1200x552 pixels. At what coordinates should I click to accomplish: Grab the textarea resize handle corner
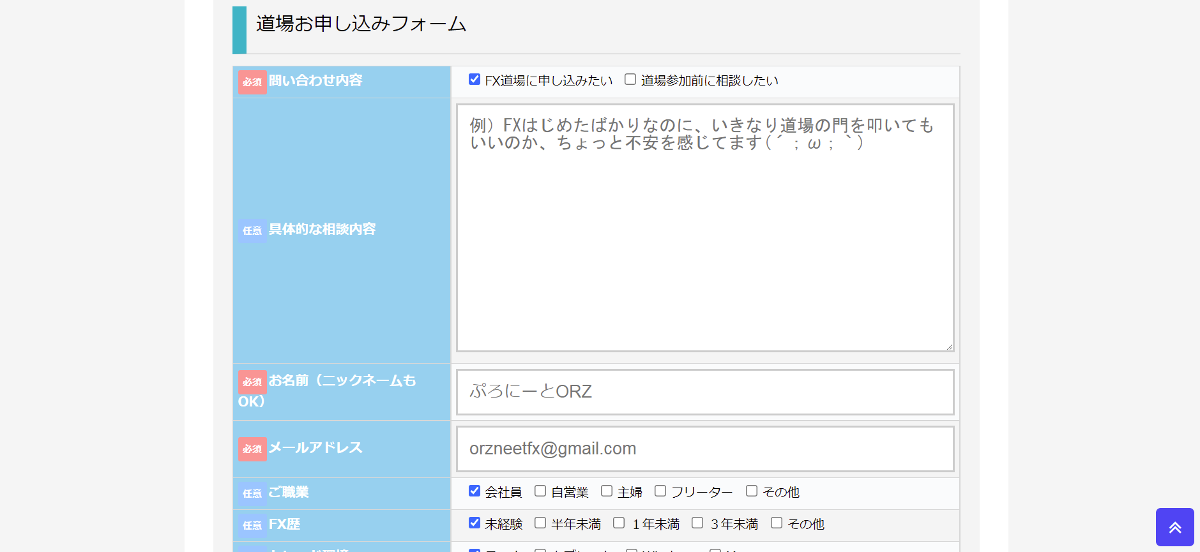(x=949, y=347)
